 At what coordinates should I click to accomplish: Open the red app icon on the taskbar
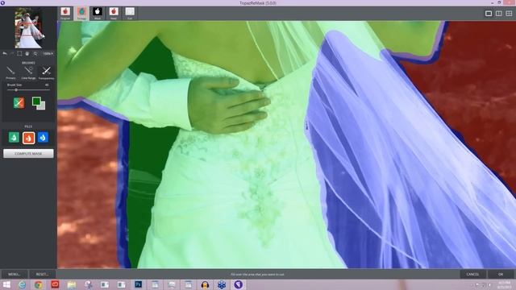(x=55, y=284)
